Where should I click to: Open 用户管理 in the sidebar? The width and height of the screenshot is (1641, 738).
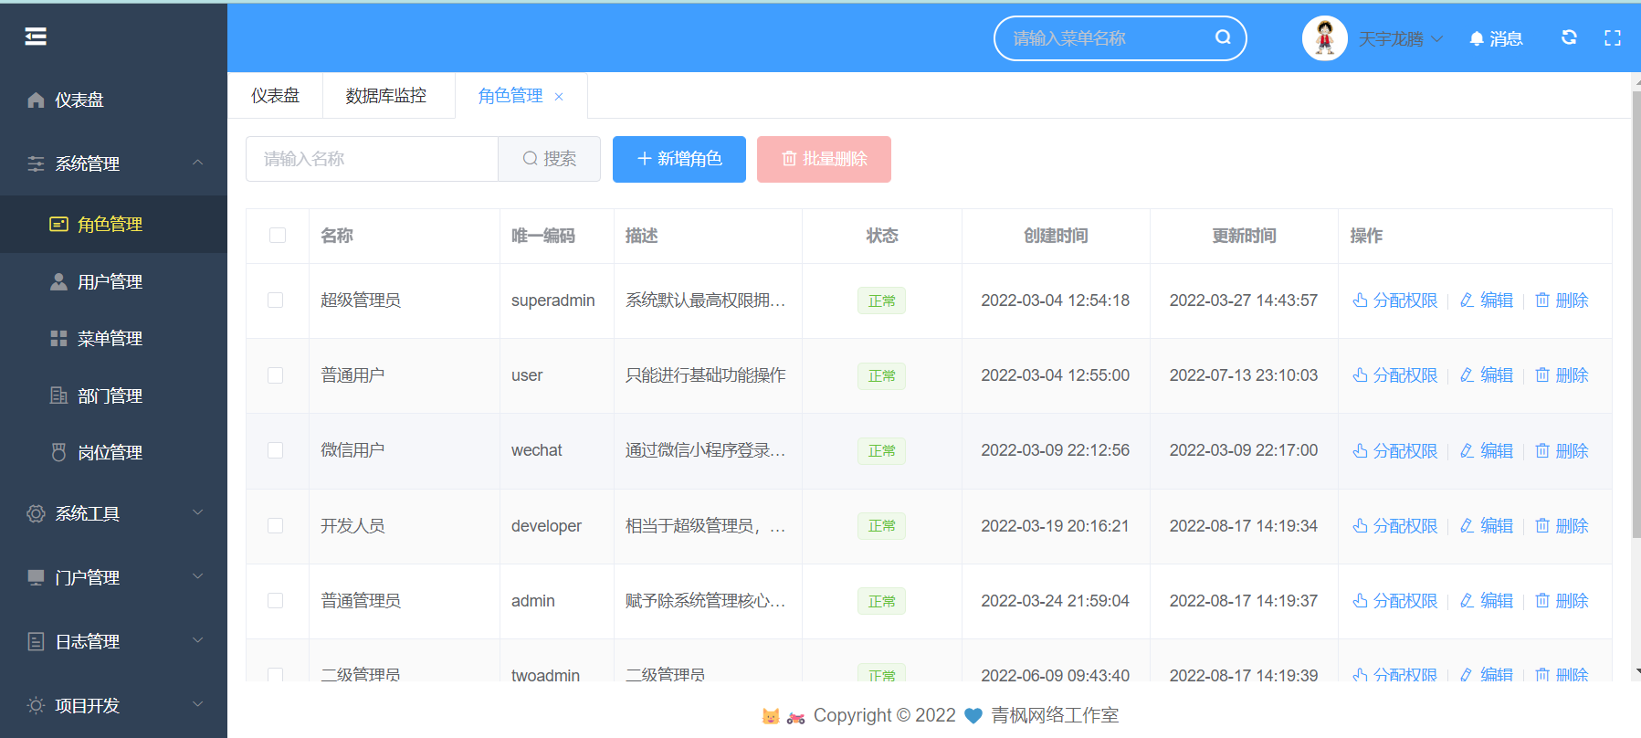pyautogui.click(x=110, y=282)
